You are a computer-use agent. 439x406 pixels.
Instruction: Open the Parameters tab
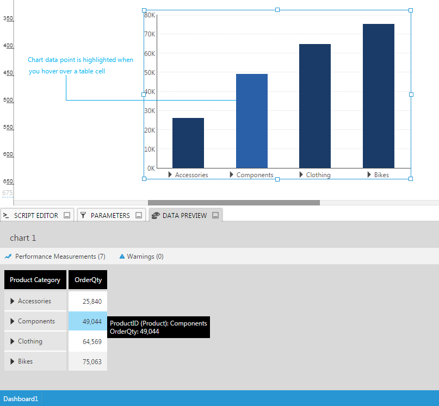(x=110, y=216)
